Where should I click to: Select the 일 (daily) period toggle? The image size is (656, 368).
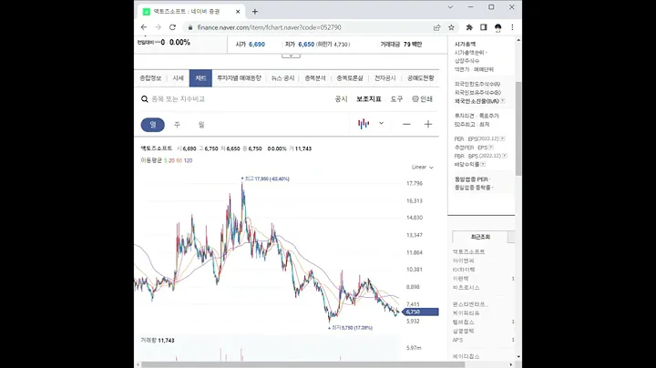click(x=153, y=125)
